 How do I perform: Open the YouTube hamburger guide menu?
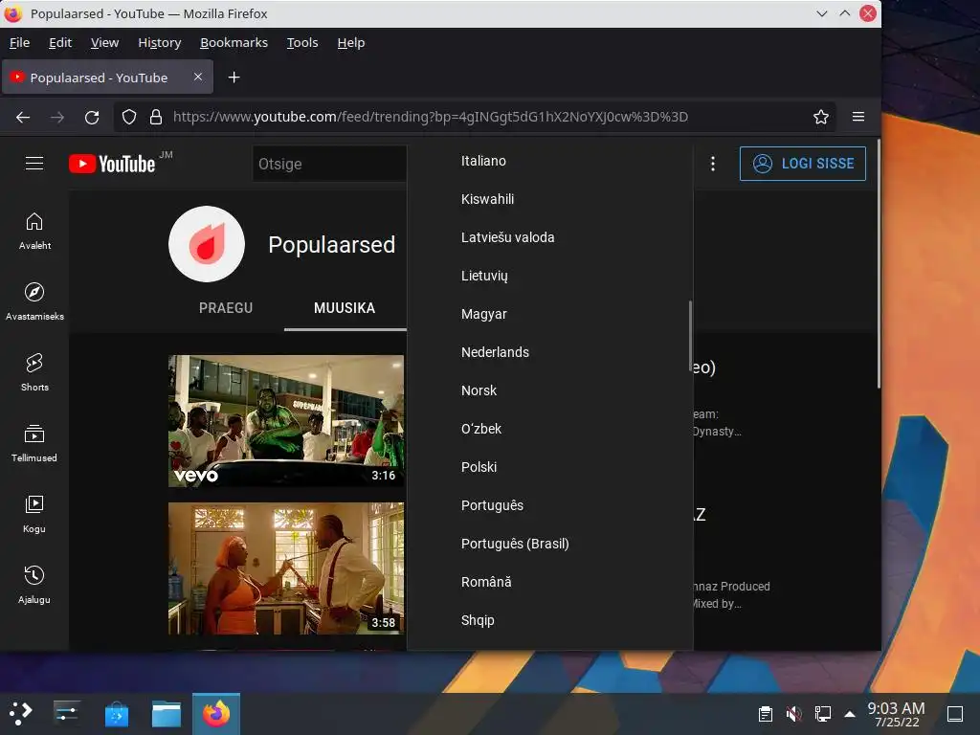tap(34, 163)
